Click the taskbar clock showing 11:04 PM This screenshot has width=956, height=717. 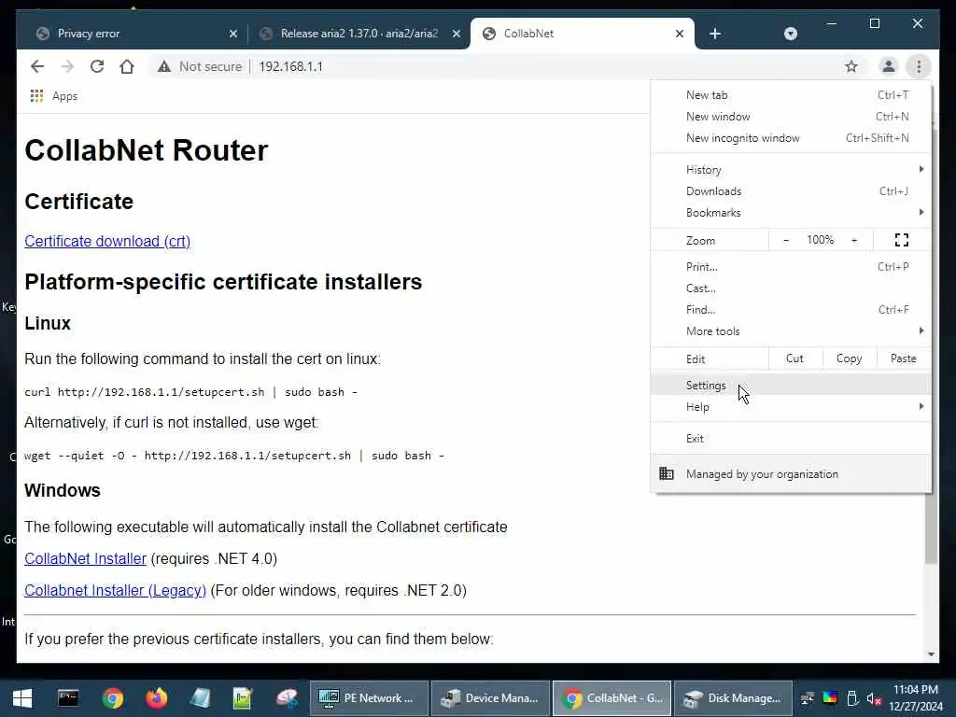(x=916, y=698)
